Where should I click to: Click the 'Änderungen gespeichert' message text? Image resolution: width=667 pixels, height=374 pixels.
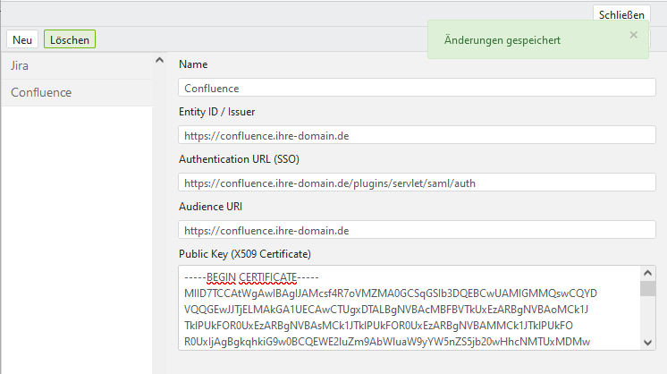tap(502, 40)
